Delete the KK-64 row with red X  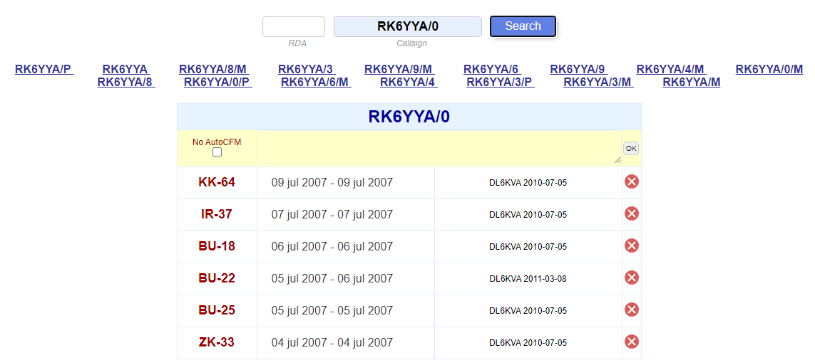coord(631,182)
